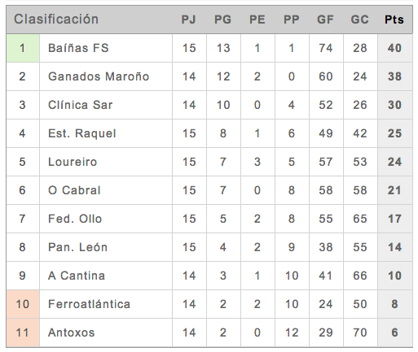
Task: Select Pan. León team name
Action: pyautogui.click(x=77, y=247)
